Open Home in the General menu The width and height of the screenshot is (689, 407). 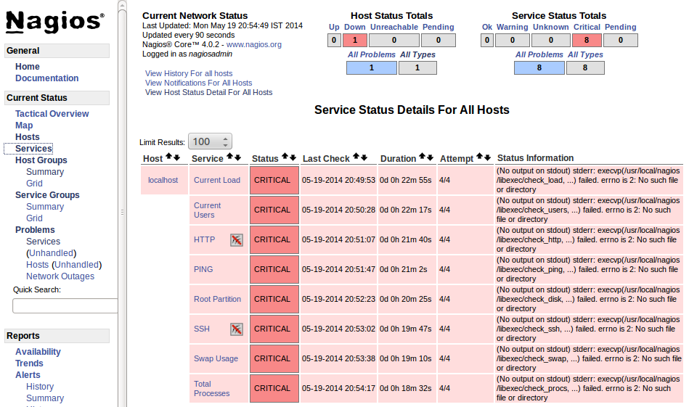point(28,67)
